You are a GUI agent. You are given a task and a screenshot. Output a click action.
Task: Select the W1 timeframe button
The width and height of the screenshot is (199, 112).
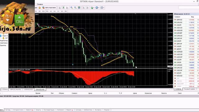tap(62, 11)
